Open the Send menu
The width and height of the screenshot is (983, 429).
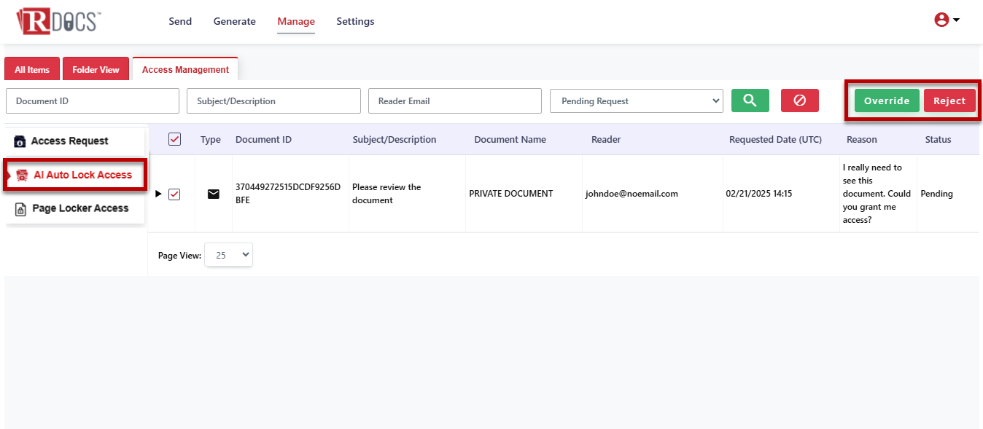(x=180, y=21)
